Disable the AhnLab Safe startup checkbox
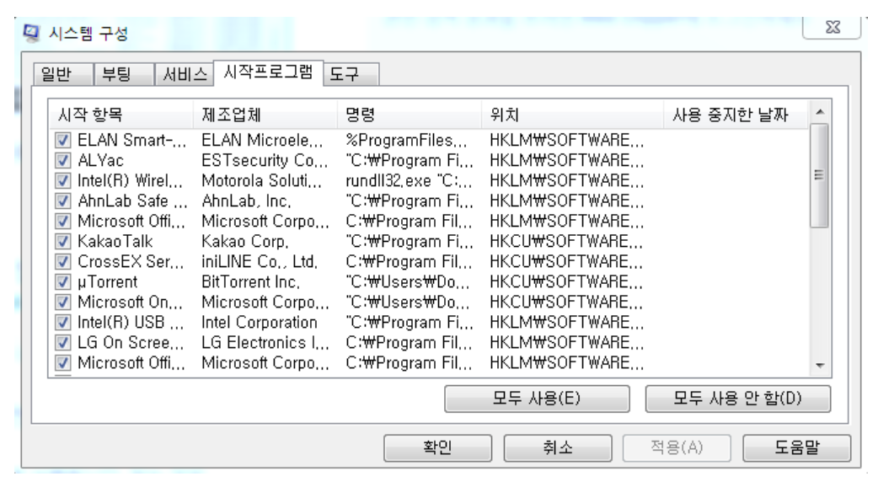The height and width of the screenshot is (487, 878). (62, 201)
